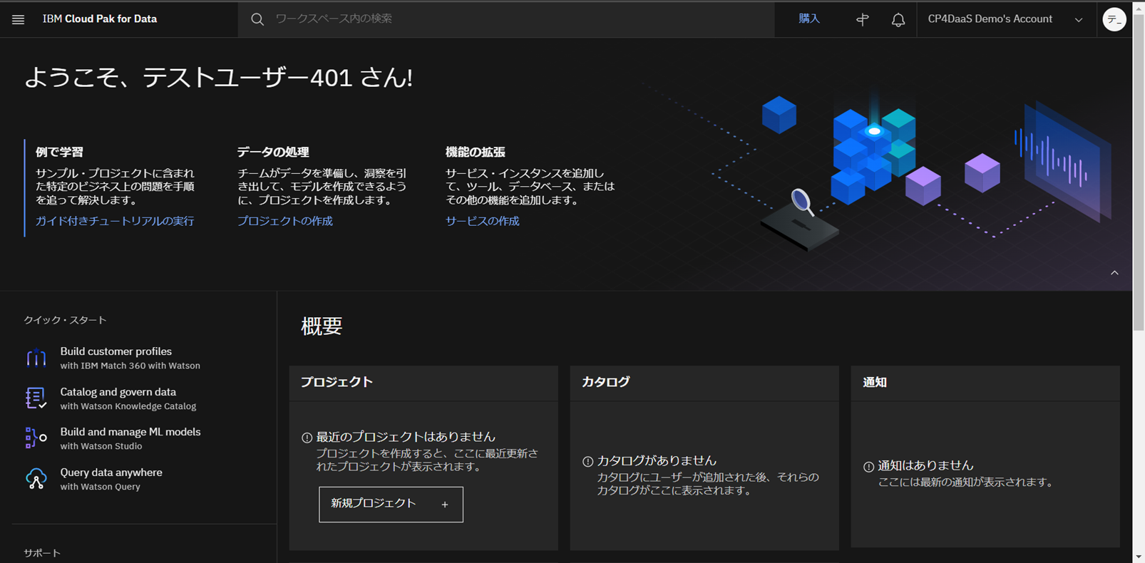
Task: Select the 例で学習 section heading
Action: point(60,152)
